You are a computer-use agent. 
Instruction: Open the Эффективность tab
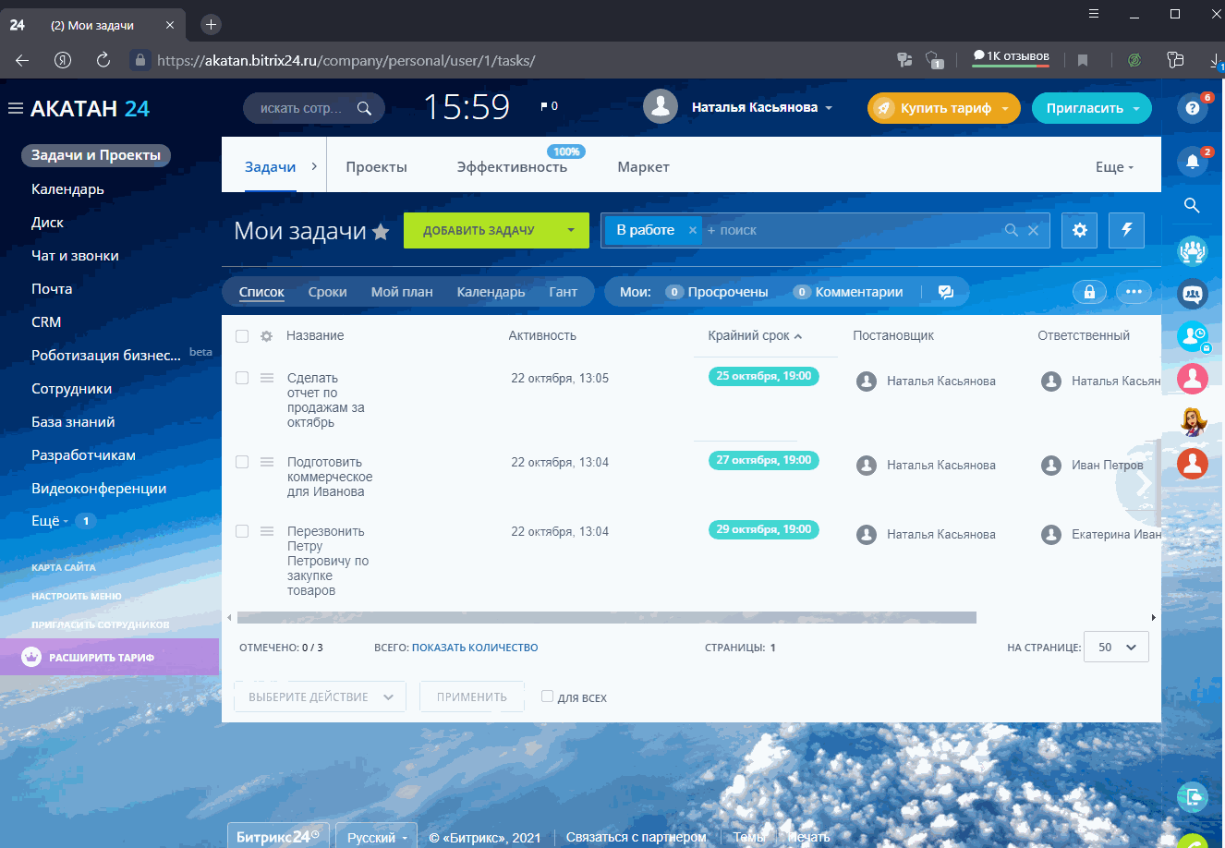[512, 167]
